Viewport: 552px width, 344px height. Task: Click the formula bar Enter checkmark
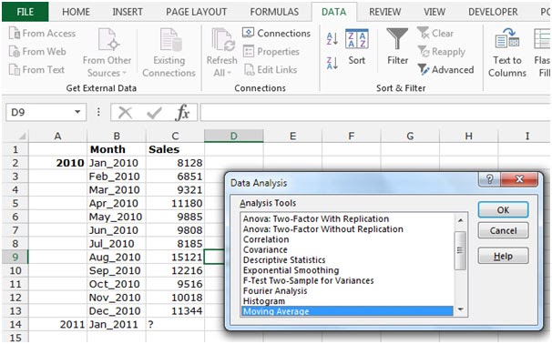[154, 113]
